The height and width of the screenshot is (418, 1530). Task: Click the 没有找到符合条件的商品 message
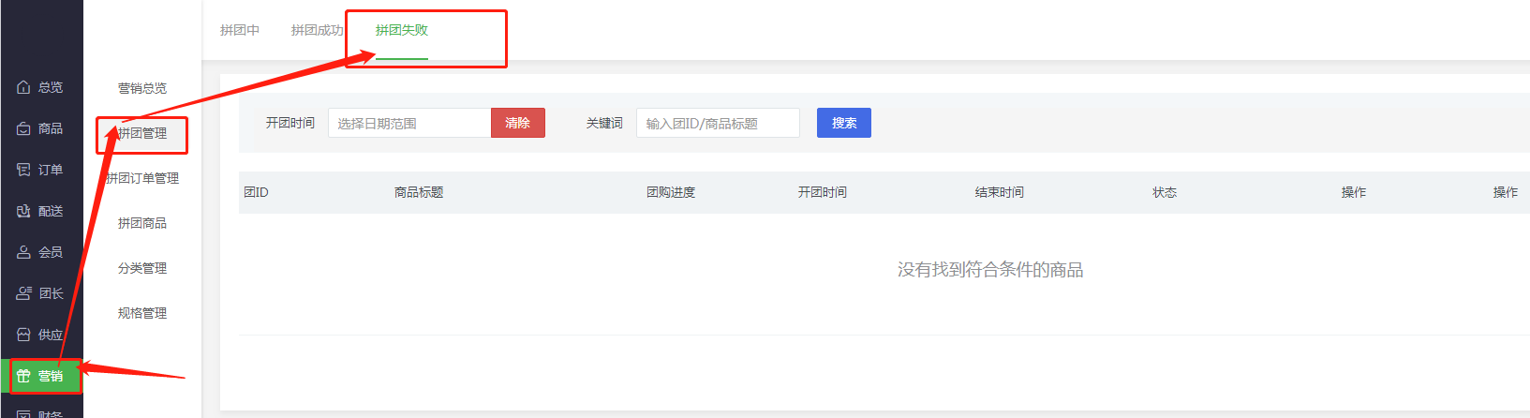pyautogui.click(x=990, y=270)
